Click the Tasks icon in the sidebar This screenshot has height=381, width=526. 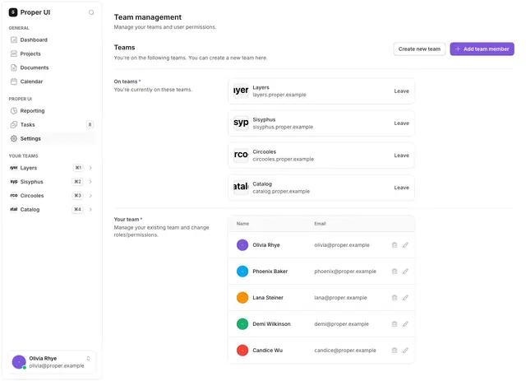coord(14,124)
